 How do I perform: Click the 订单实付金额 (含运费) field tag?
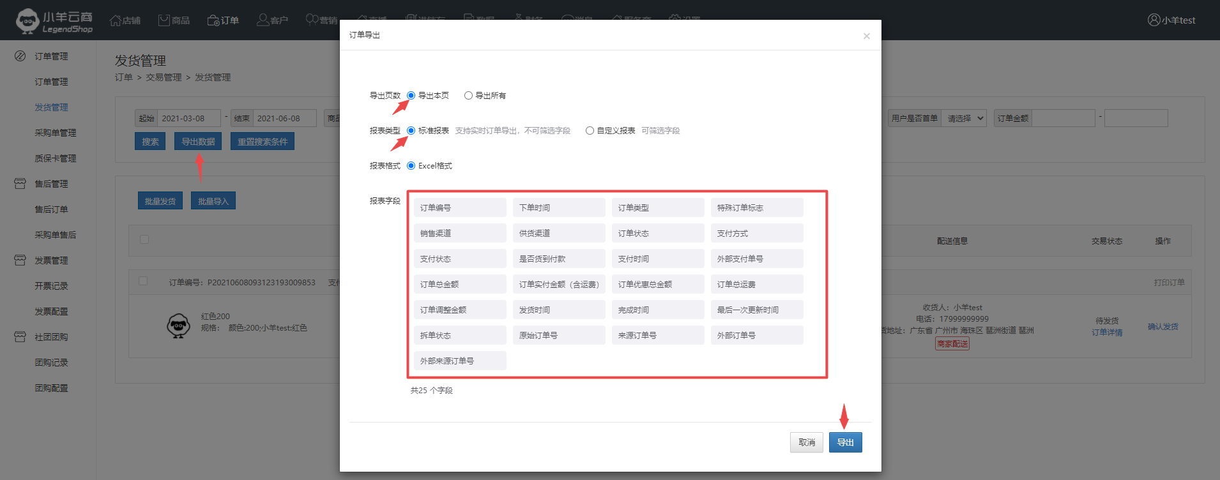tap(559, 284)
